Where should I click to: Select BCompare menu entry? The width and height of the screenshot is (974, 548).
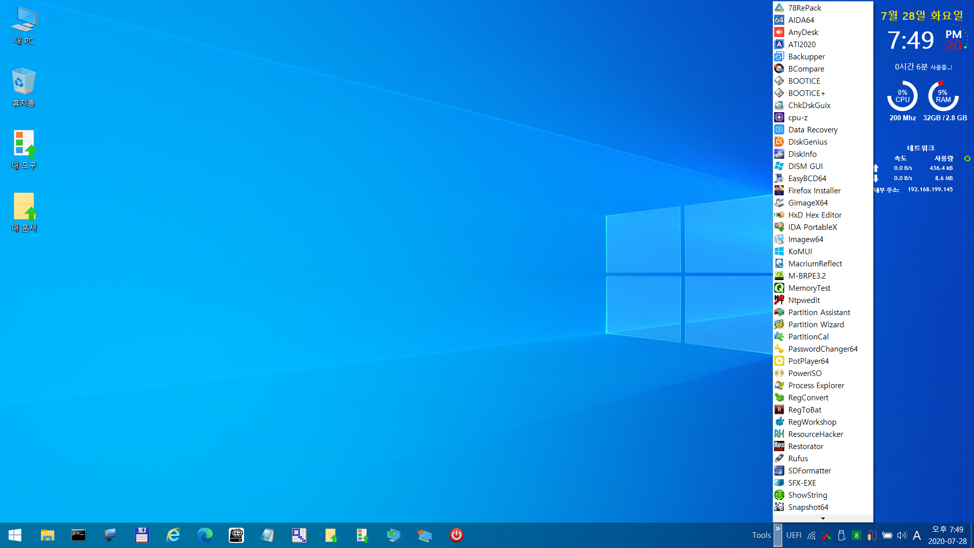coord(823,68)
